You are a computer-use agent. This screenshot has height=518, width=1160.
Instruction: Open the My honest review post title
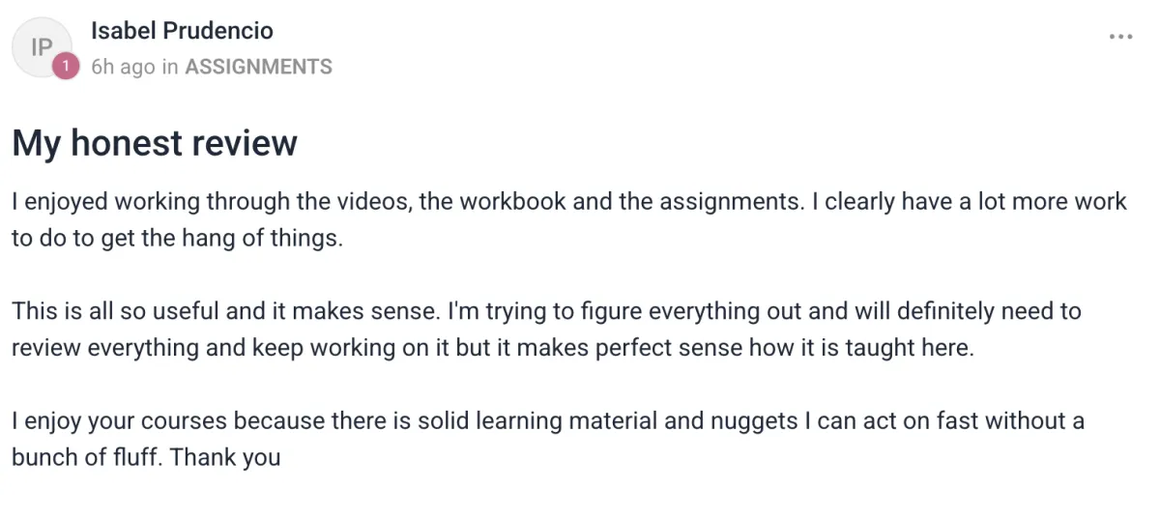click(155, 143)
